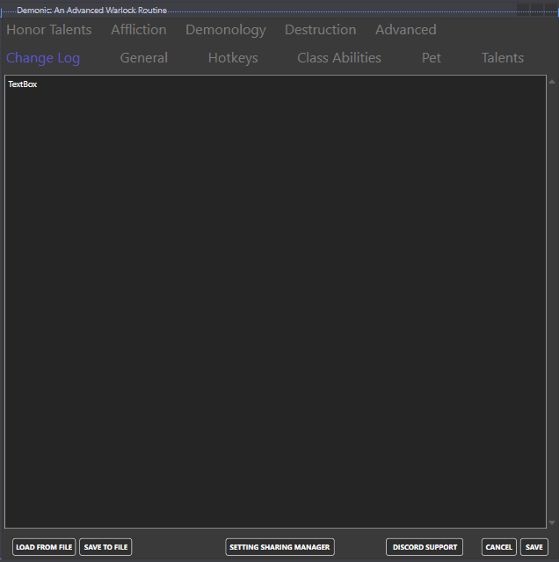Click the Discord Support button
Screen dimensions: 559x562
click(425, 547)
